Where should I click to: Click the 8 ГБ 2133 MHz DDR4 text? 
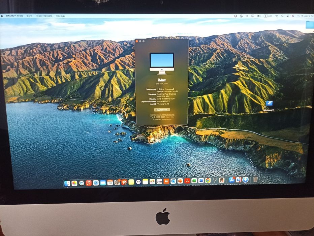166,99
